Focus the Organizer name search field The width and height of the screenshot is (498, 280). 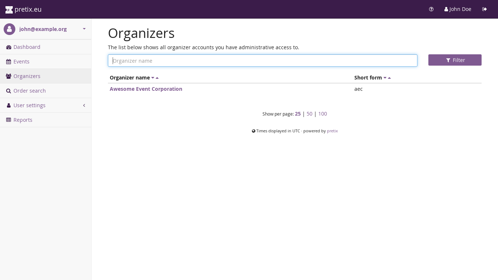click(262, 61)
